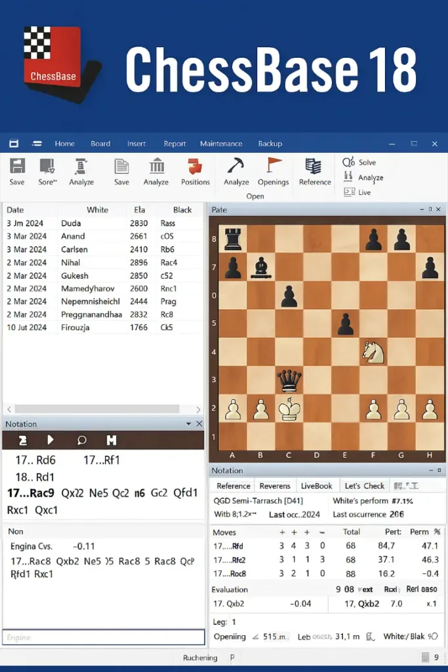Screen dimensions: 448x672
Task: Click the comment bubble icon in the Notation toolbar
Action: tap(81, 440)
